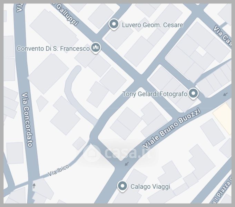Open the Luvero Geom. Cesare place label

(153, 25)
